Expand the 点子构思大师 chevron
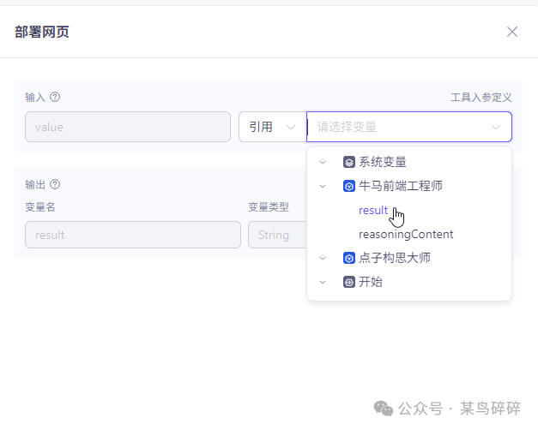The image size is (538, 430). point(323,259)
